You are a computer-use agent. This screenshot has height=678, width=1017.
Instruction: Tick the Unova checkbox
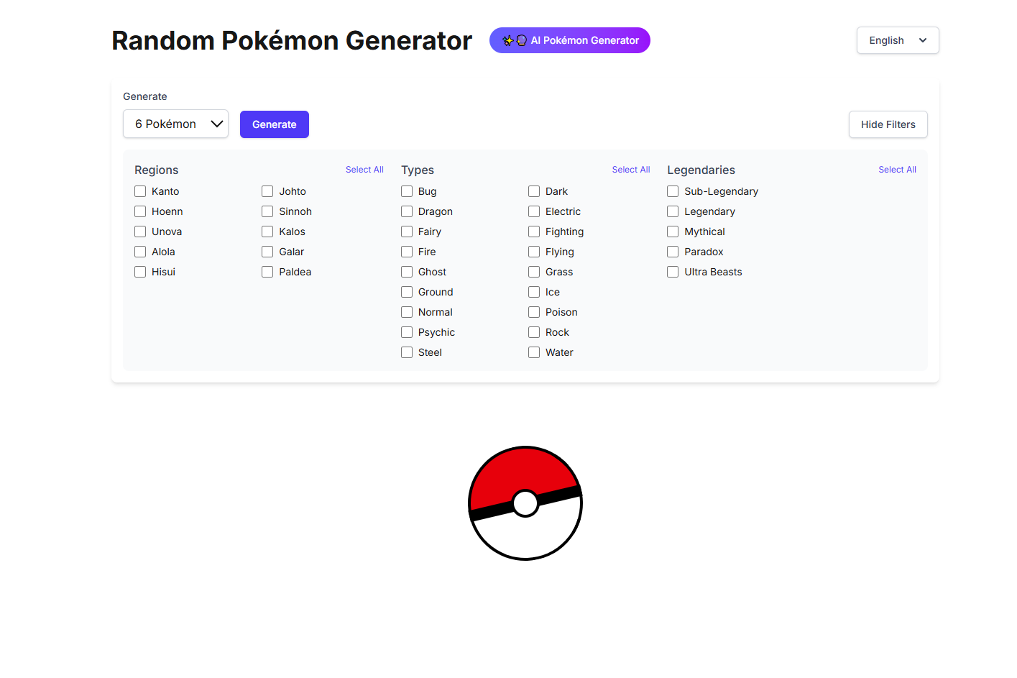140,232
